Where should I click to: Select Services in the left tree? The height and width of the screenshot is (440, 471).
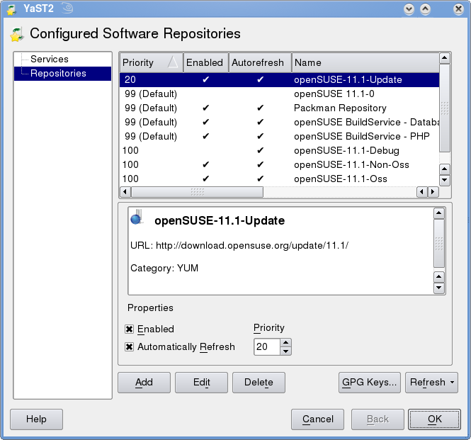pyautogui.click(x=50, y=59)
